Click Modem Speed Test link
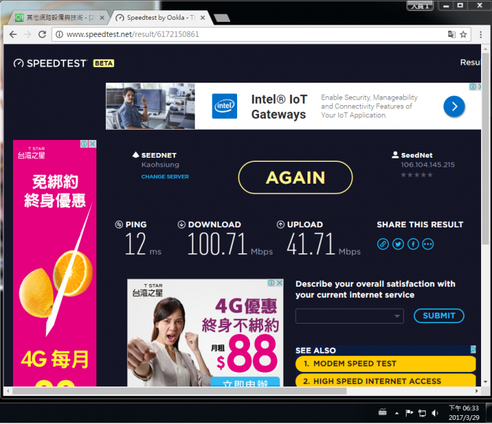This screenshot has width=492, height=424. point(385,363)
